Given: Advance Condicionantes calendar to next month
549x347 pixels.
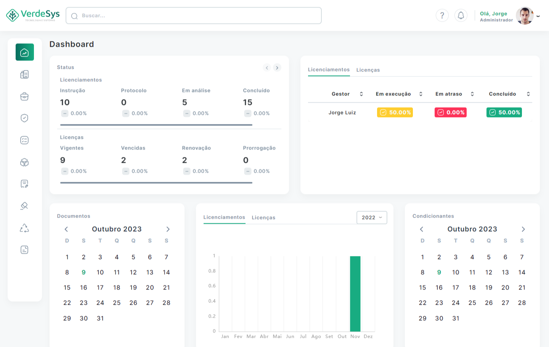Looking at the screenshot, I should point(523,229).
